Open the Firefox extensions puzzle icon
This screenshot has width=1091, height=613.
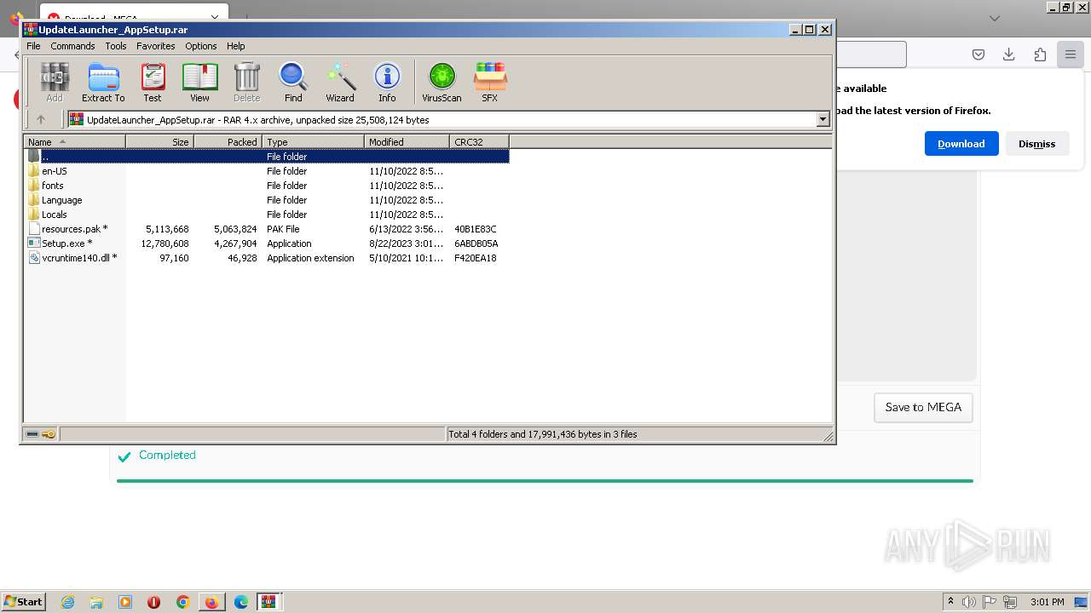click(1040, 54)
